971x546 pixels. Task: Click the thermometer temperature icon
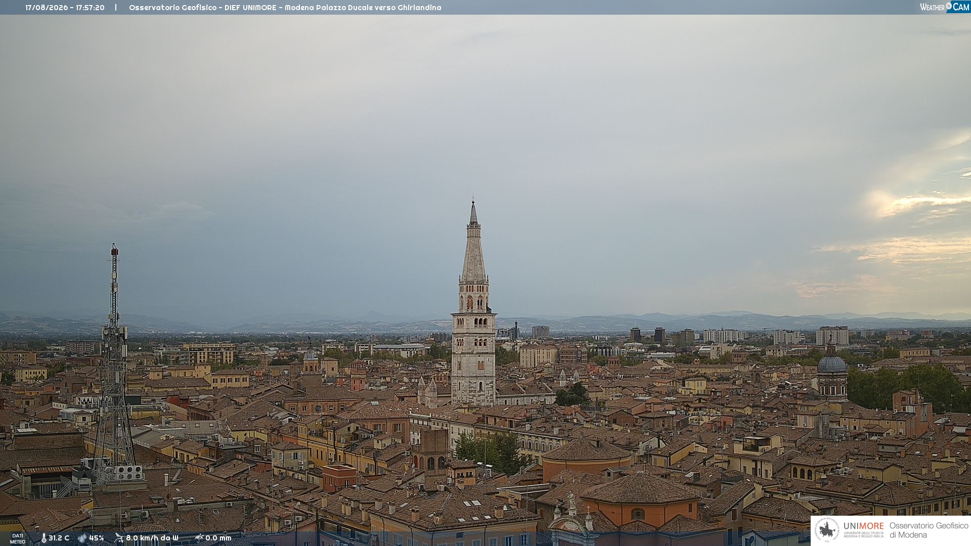tap(43, 538)
